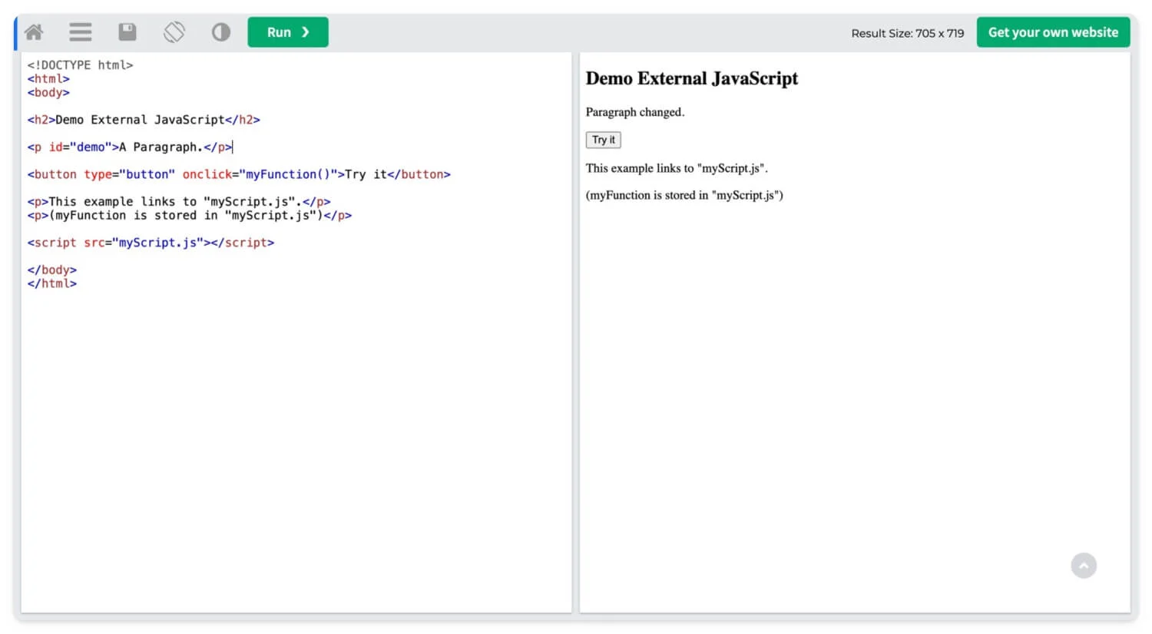Toggle dark mode with the half-circle icon
Screen dimensions: 1152x634
pyautogui.click(x=221, y=32)
